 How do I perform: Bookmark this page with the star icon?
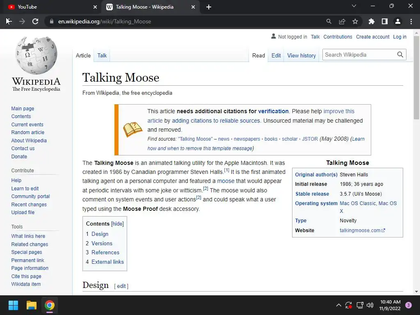[355, 21]
